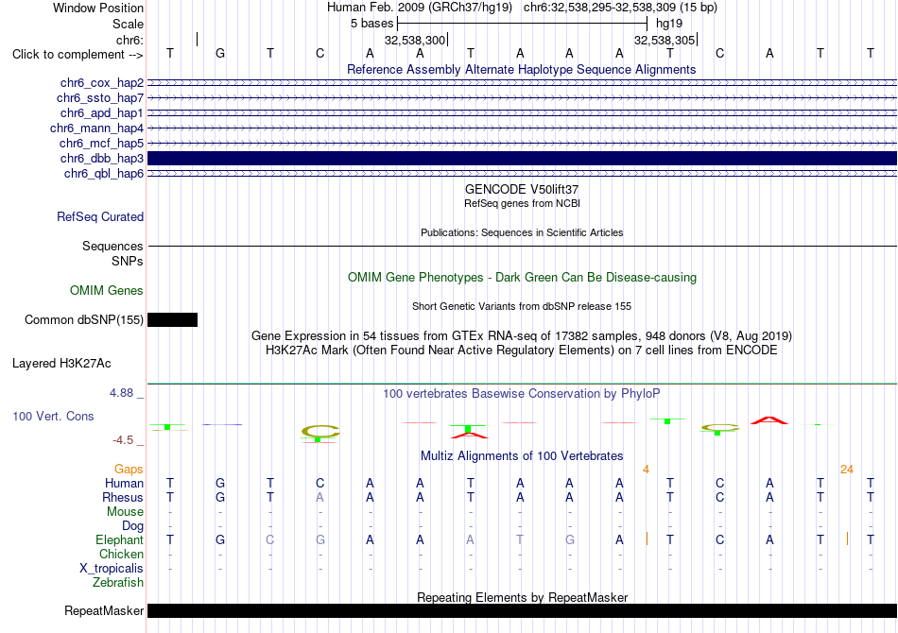This screenshot has width=898, height=633.
Task: Click the OMIM Gene Phenotypes track title
Action: pyautogui.click(x=522, y=278)
